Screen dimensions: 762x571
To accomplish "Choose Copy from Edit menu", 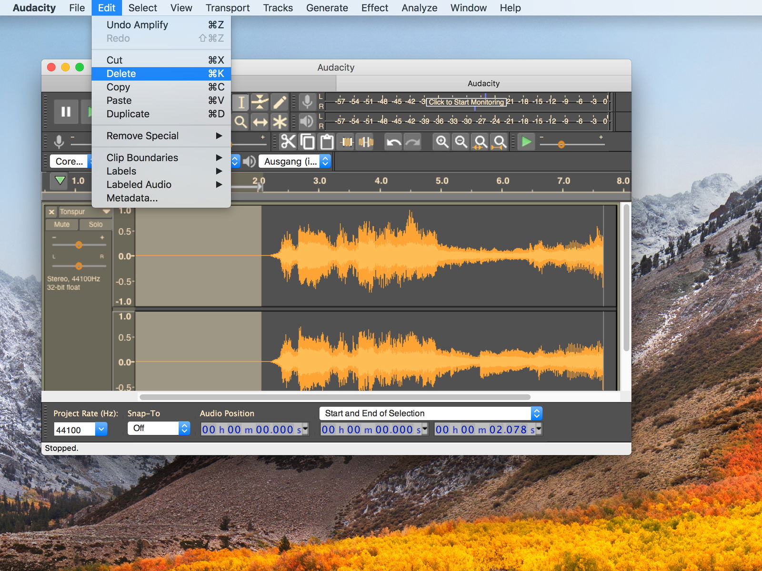I will [161, 87].
